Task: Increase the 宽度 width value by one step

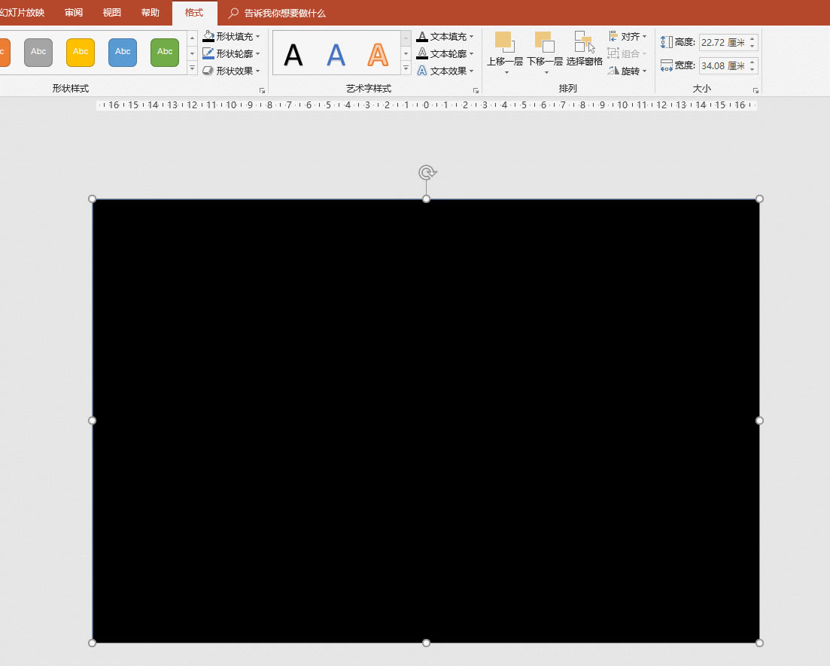Action: [752, 62]
